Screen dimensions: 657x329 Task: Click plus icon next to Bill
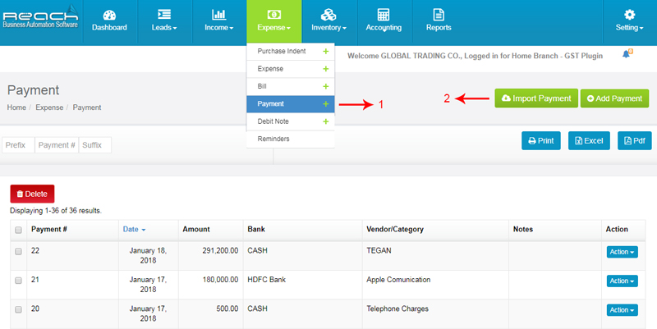point(325,87)
